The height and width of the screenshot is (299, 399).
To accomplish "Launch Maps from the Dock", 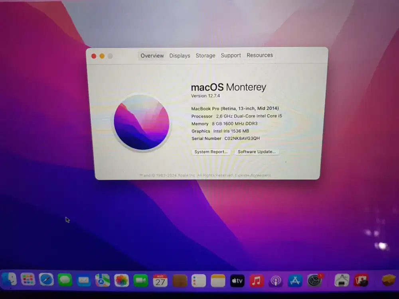I will tap(103, 280).
